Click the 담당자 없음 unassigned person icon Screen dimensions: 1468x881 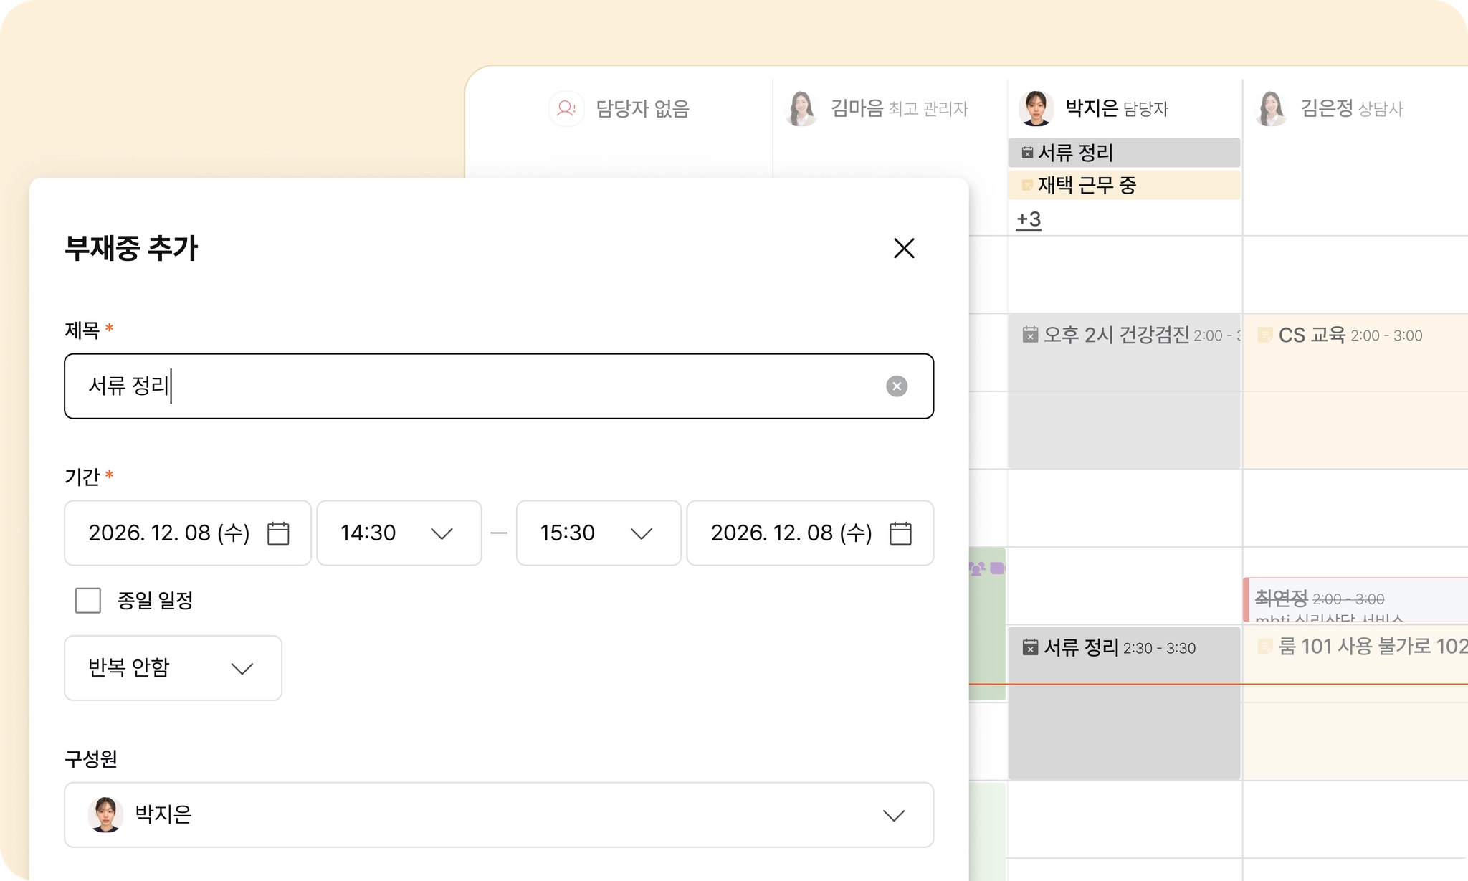[x=566, y=109]
